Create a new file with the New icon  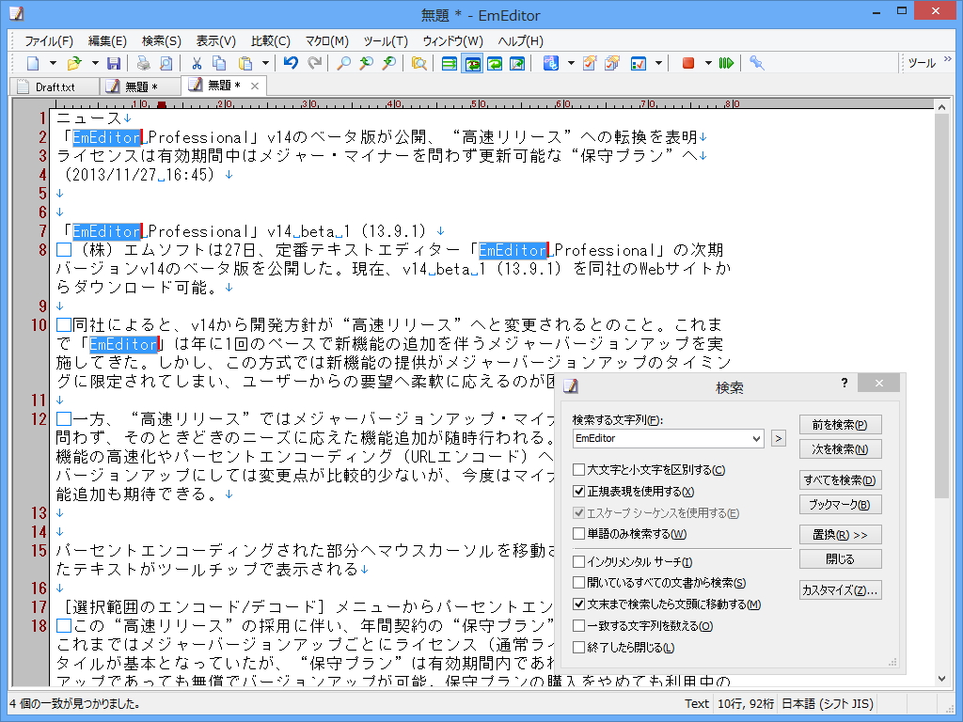tap(33, 63)
